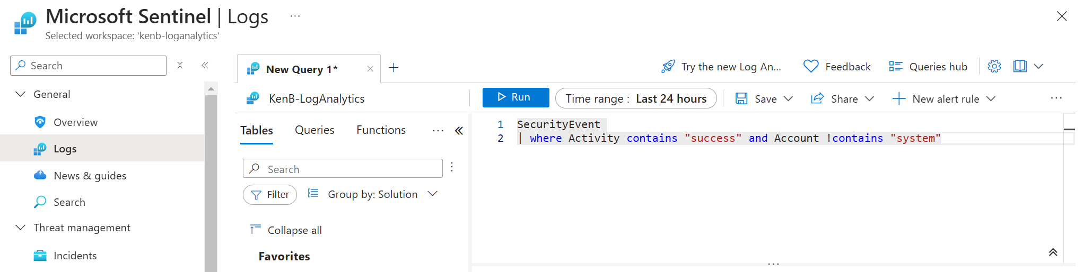
Task: Click the Share button
Action: [x=834, y=99]
